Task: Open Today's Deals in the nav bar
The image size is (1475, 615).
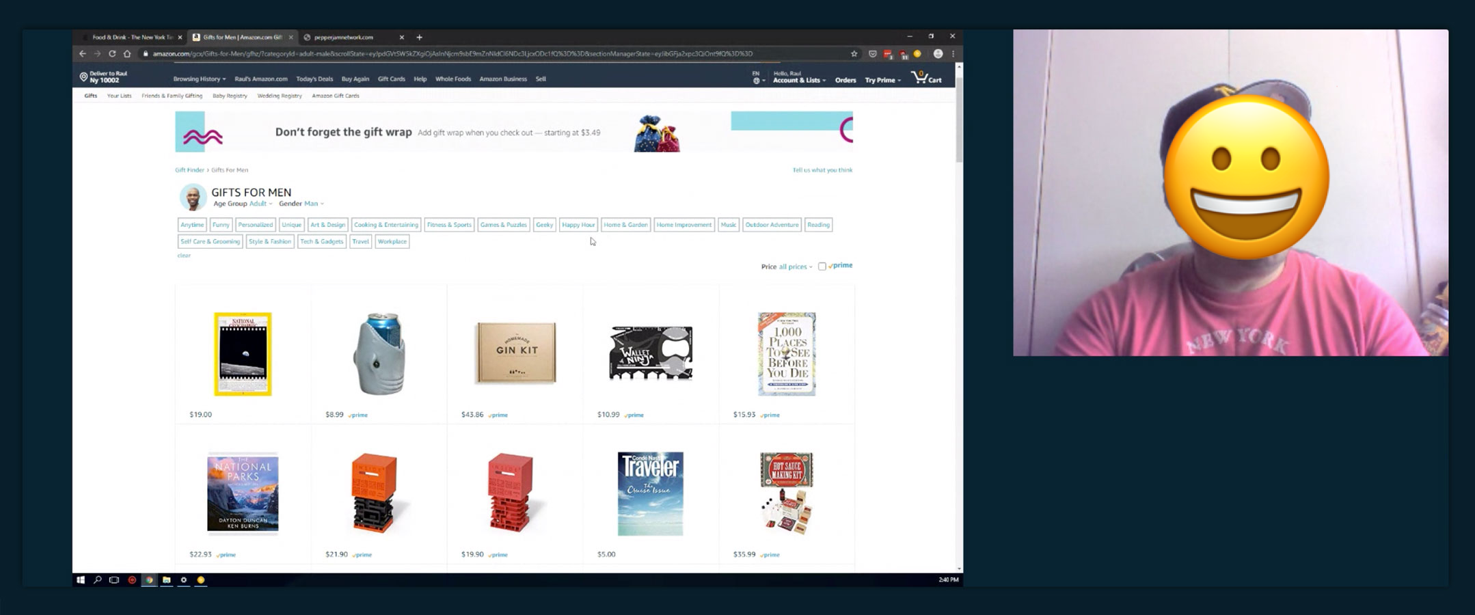Action: 314,79
